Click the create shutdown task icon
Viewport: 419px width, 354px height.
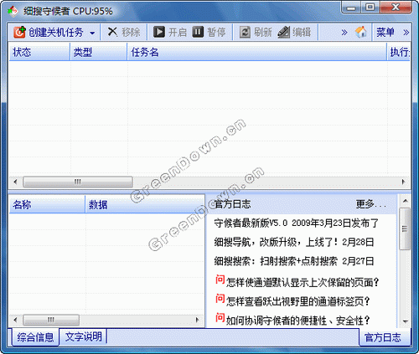[x=19, y=32]
